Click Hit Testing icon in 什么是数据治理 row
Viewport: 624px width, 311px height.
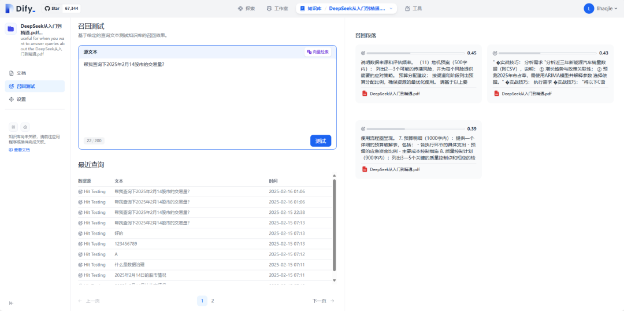point(80,265)
